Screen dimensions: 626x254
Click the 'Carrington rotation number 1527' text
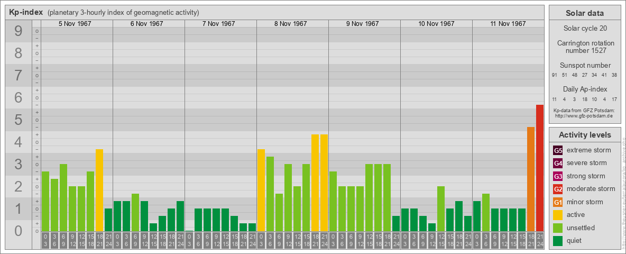coord(585,47)
